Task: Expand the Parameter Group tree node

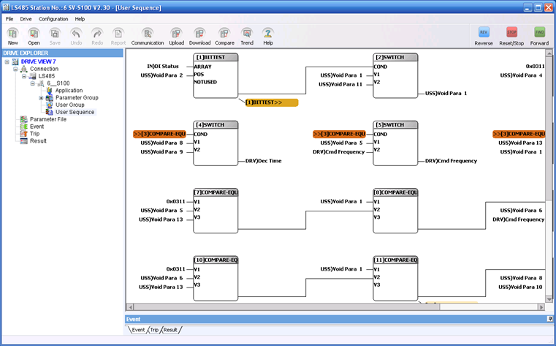Action: click(41, 98)
